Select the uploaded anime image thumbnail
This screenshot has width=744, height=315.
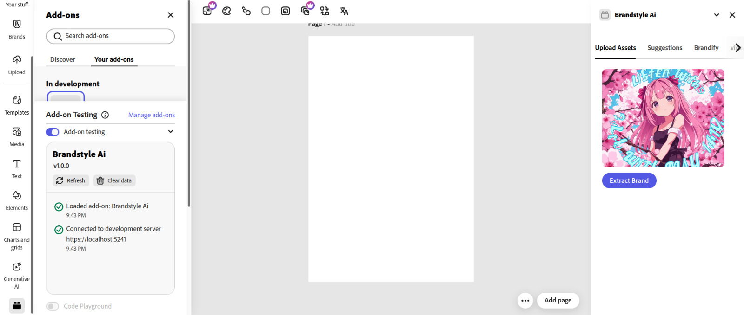pyautogui.click(x=663, y=118)
